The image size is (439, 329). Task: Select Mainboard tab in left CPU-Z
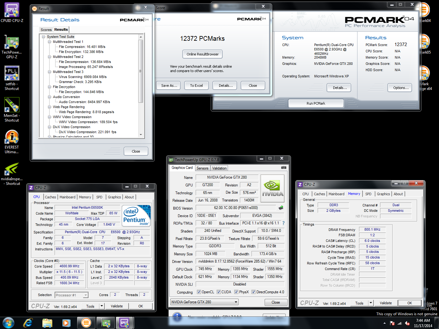click(x=67, y=197)
